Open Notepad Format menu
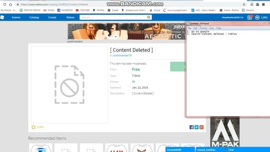This screenshot has height=152, width=270. point(203,28)
